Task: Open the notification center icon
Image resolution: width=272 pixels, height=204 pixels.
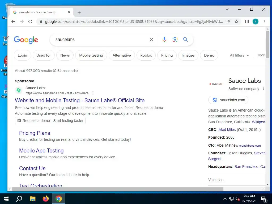Action: (263, 199)
